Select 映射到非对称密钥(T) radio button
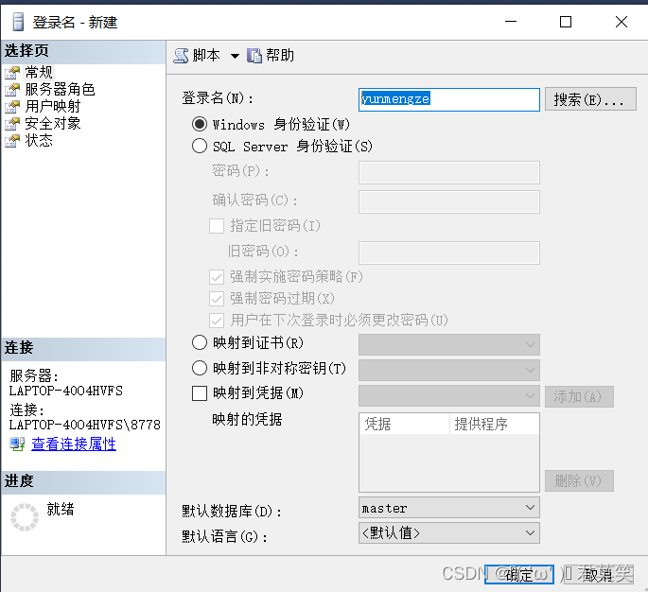Viewport: 648px width, 592px height. click(200, 368)
